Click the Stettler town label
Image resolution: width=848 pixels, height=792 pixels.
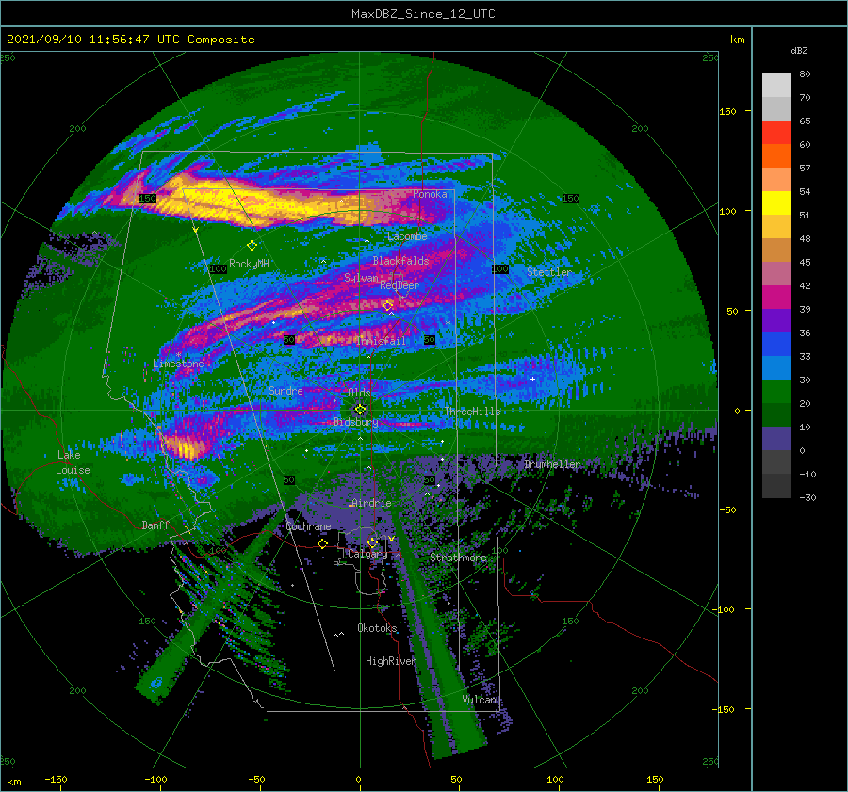[x=549, y=272]
